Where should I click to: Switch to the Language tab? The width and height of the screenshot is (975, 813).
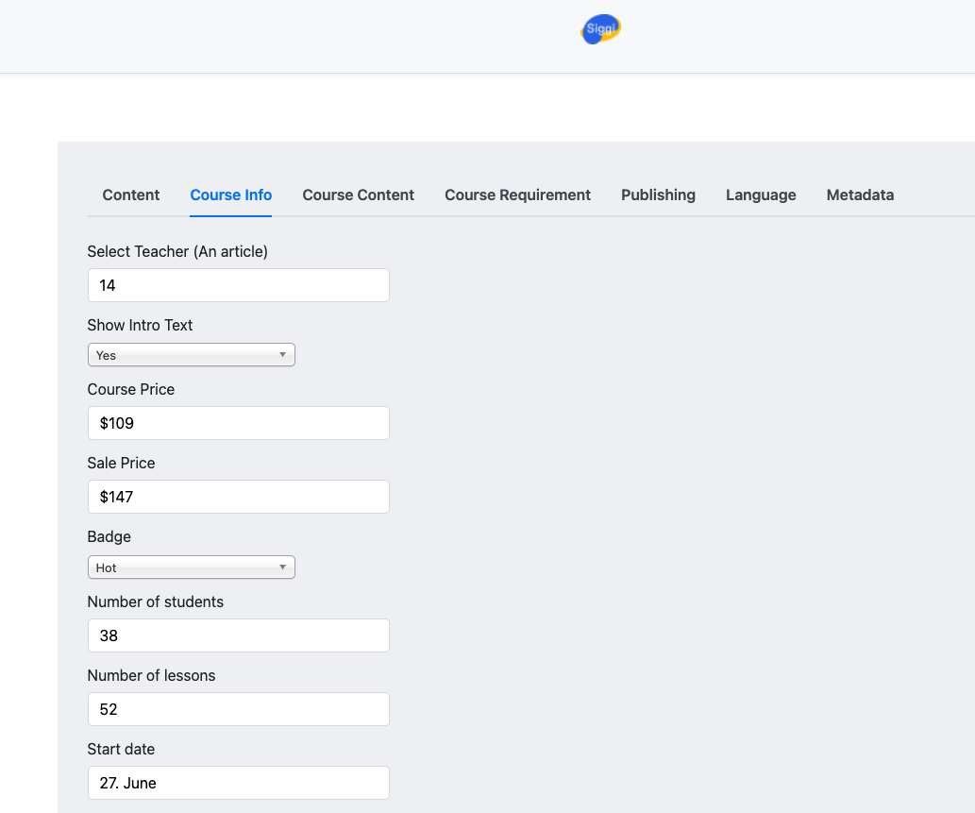(761, 195)
